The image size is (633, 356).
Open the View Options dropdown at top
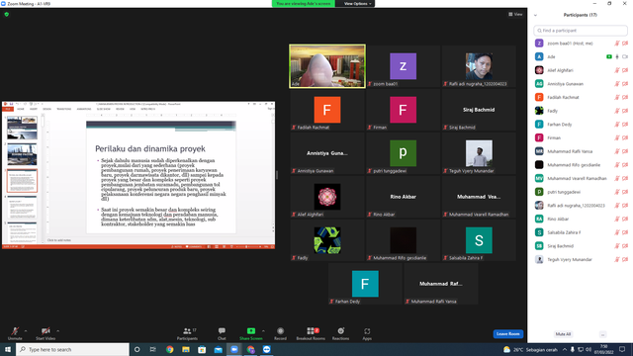[x=357, y=4]
